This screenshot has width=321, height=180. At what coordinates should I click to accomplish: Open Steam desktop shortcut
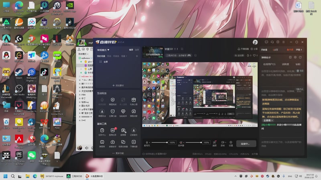(19, 74)
